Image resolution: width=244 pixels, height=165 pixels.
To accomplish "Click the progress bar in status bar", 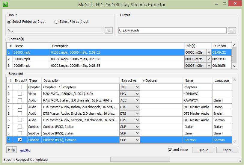I will click(x=140, y=159).
